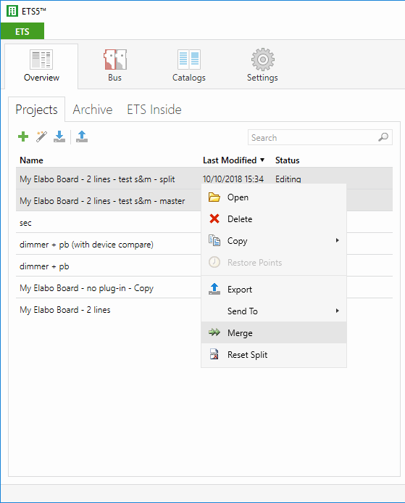Click inside the Search field
This screenshot has height=503, width=405.
312,137
